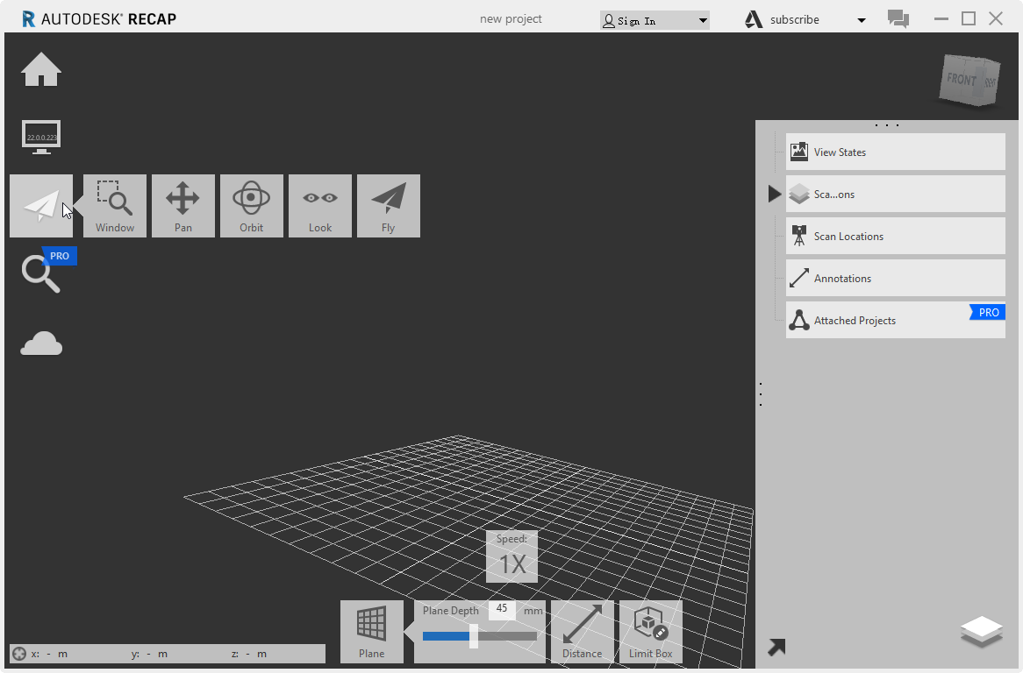Click the Home icon
The height and width of the screenshot is (673, 1023).
(x=40, y=68)
